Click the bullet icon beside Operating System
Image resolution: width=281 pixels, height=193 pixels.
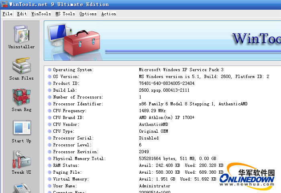[49, 70]
